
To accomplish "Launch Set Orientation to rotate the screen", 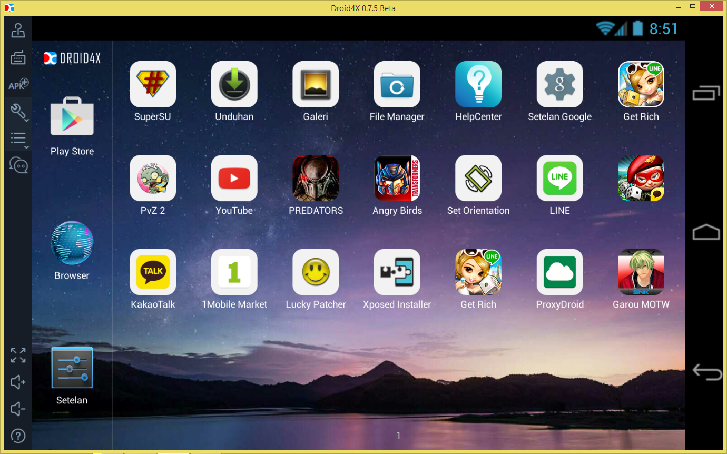I will coord(478,178).
